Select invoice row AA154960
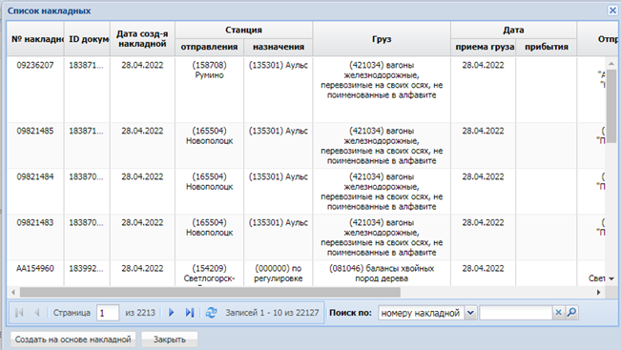This screenshot has height=350, width=621. click(x=306, y=273)
